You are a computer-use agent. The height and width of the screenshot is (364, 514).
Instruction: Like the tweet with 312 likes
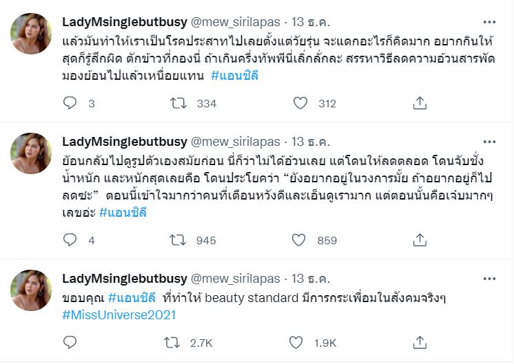[300, 103]
